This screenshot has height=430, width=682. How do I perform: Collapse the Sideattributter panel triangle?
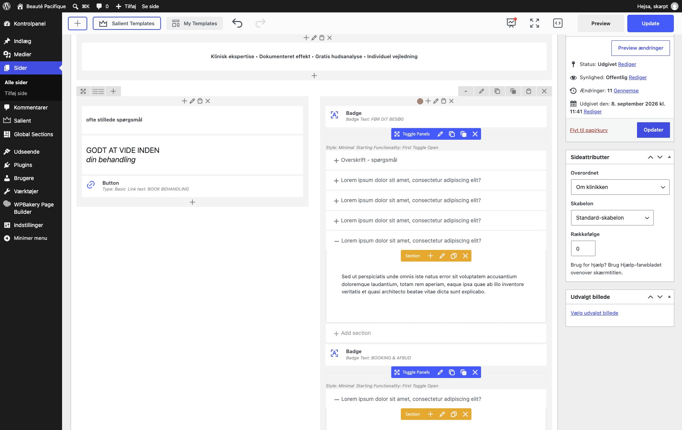669,157
